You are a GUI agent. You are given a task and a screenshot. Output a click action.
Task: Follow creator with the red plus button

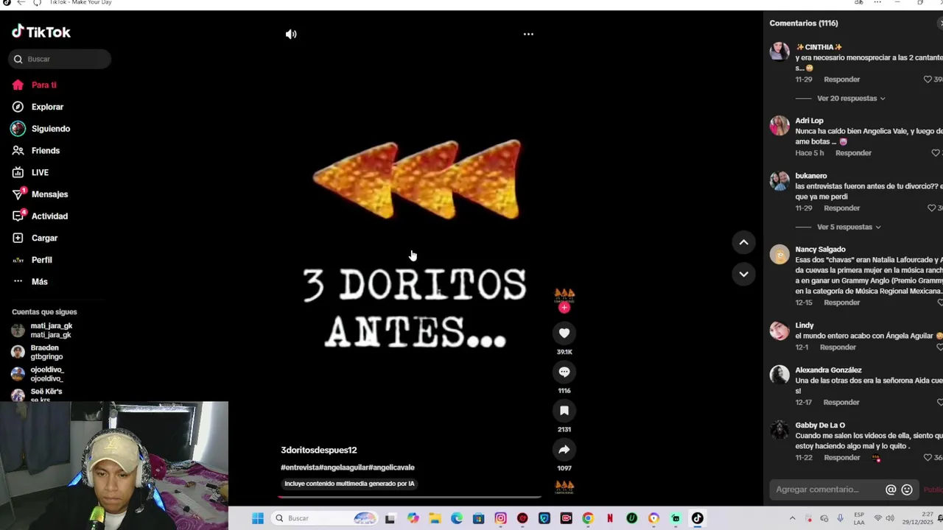(564, 308)
